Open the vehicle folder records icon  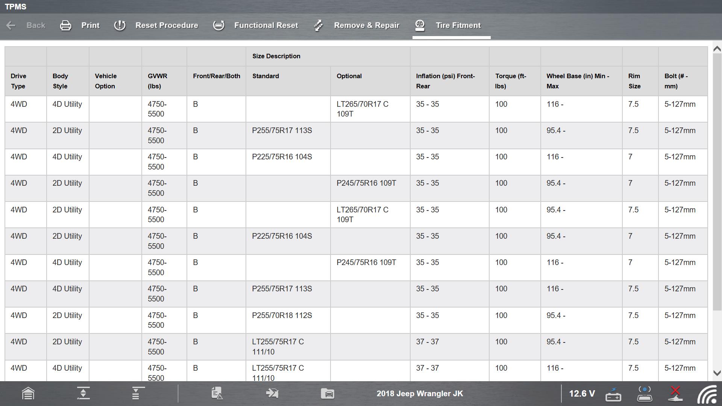(x=328, y=394)
